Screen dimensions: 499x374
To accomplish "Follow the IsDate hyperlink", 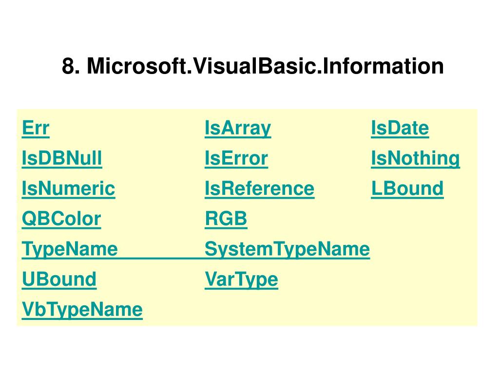I will pyautogui.click(x=400, y=129).
